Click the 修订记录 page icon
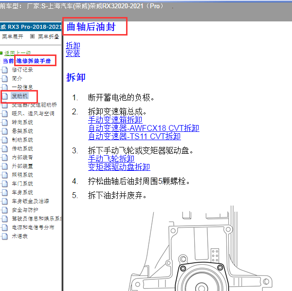The image size is (292, 291). (x=5, y=70)
